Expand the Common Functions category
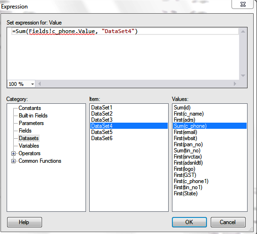Screen dimensions: 257x234 (x=13, y=161)
